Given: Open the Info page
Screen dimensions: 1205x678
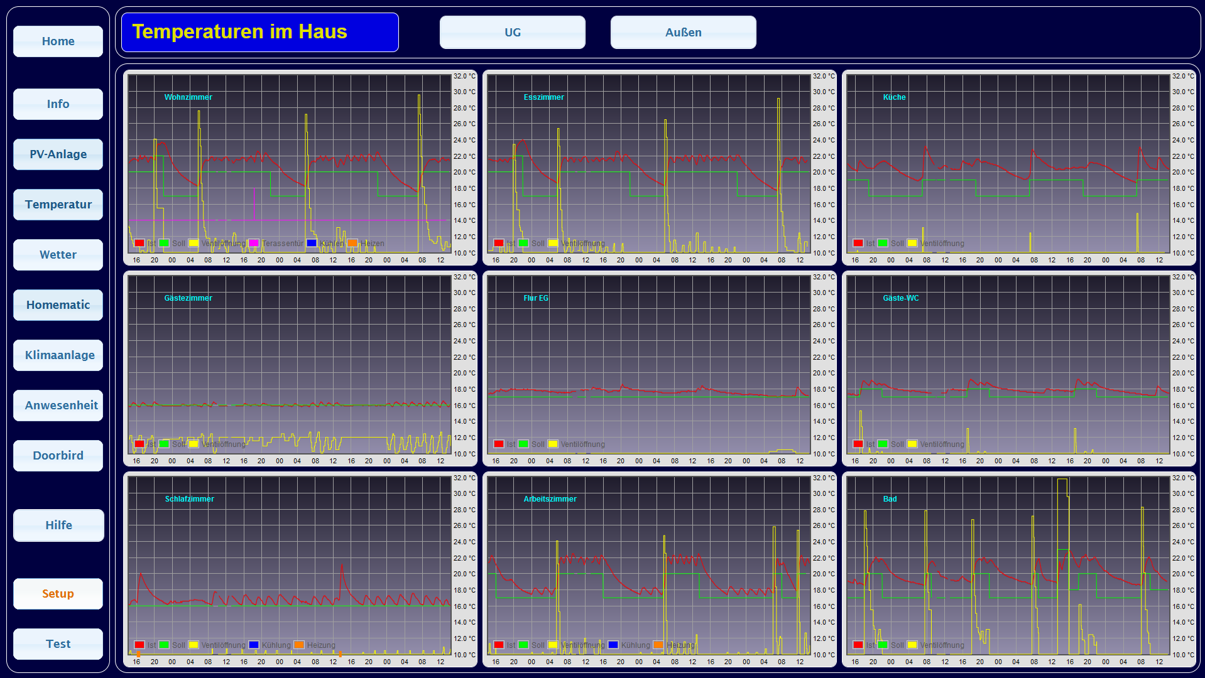Looking at the screenshot, I should (58, 104).
